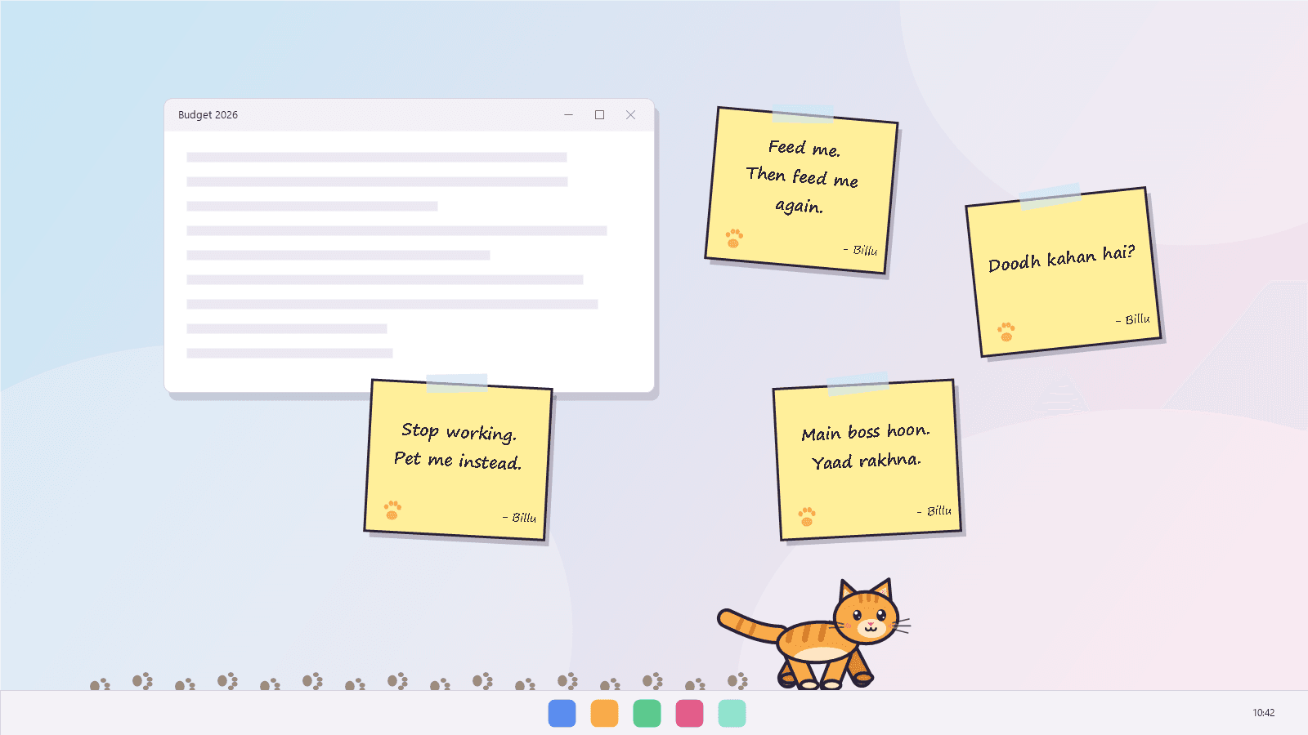Select the 'Stop working' sticky note
The image size is (1308, 735).
(x=459, y=460)
